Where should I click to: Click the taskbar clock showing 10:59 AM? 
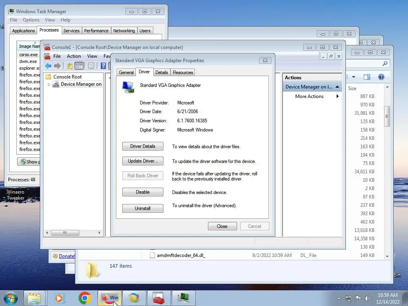click(x=387, y=295)
